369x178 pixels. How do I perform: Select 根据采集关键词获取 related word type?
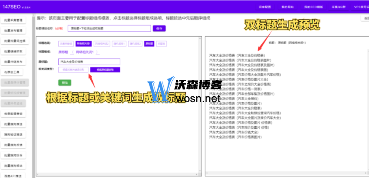73,69
